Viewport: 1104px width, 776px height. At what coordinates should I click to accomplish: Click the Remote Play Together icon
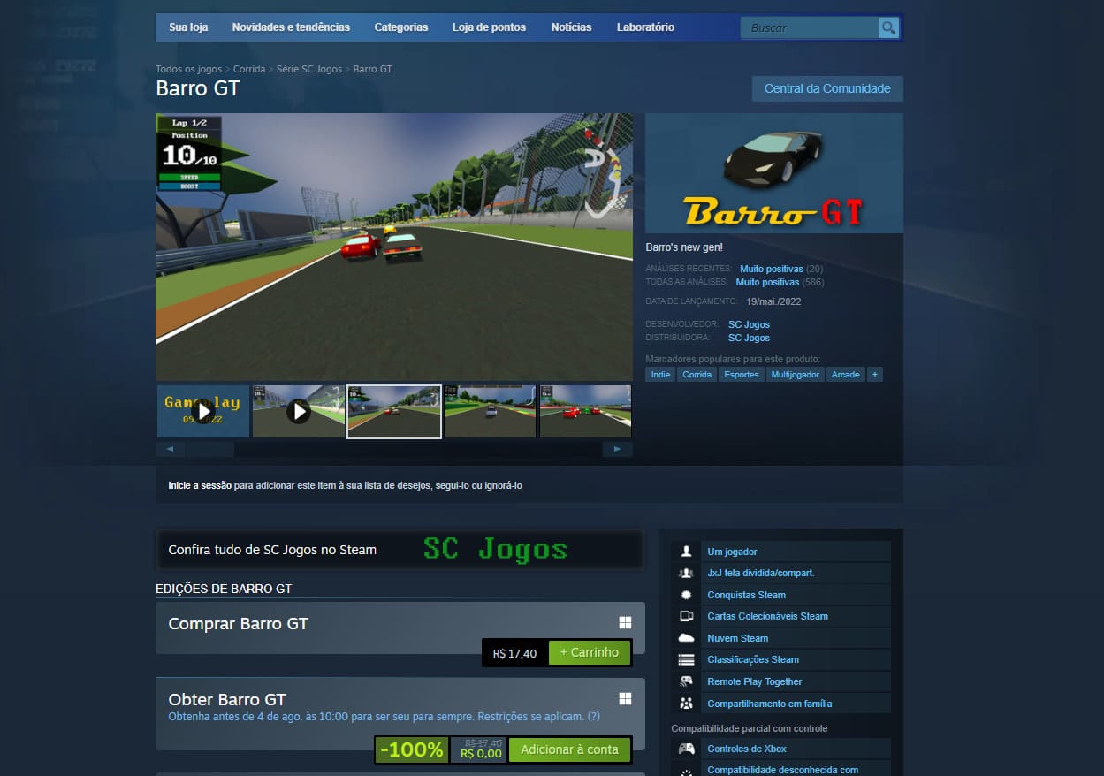(x=686, y=681)
